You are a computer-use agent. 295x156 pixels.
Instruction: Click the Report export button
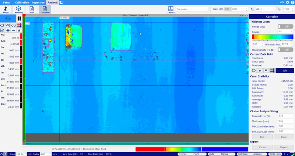click(x=284, y=147)
